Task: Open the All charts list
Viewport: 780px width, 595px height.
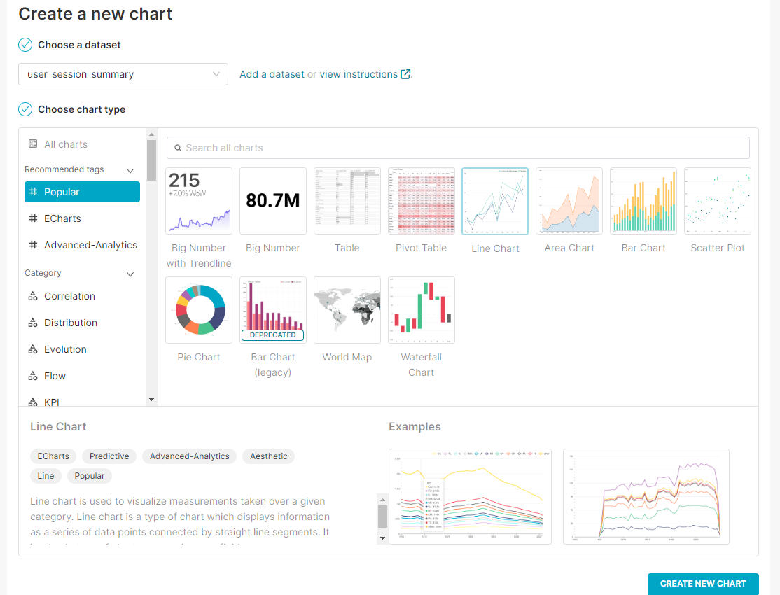Action: coord(66,144)
